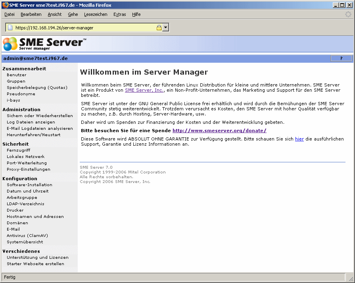
Task: Click the page icon beside the URL
Action: coord(10,28)
